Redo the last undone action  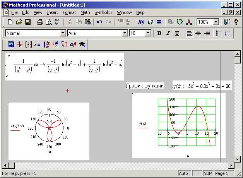coord(108,22)
